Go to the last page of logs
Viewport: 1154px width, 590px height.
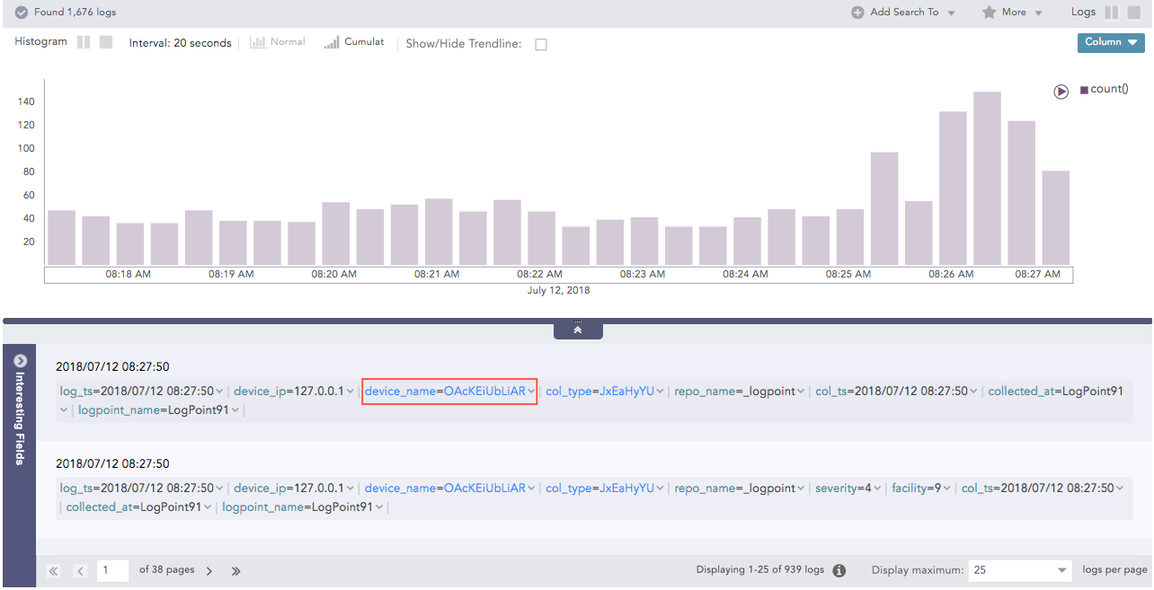click(236, 570)
